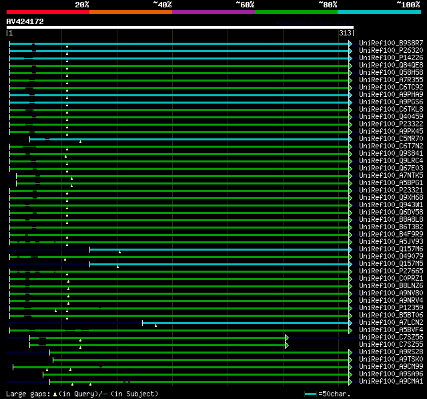Select the UniRef100_C7SZ55 label
427x399 pixels.
391,345
